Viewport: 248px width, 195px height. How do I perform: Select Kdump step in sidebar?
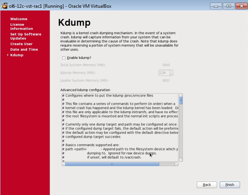(x=17, y=55)
